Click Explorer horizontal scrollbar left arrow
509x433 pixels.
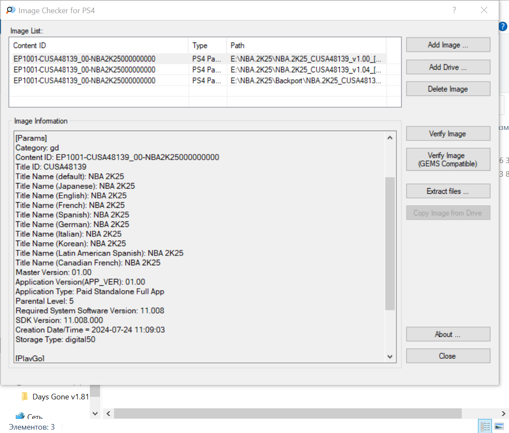109,413
